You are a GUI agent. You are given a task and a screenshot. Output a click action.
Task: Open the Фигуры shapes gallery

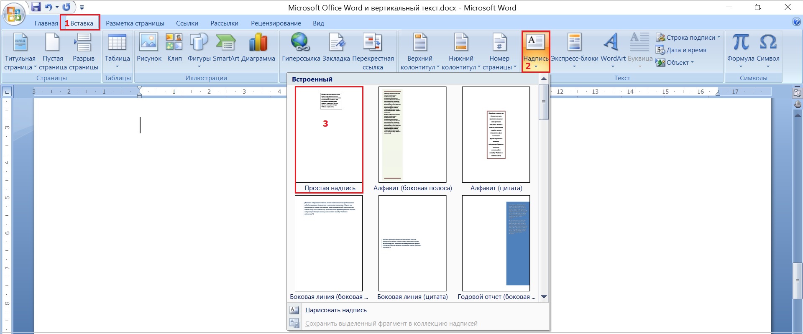(199, 51)
